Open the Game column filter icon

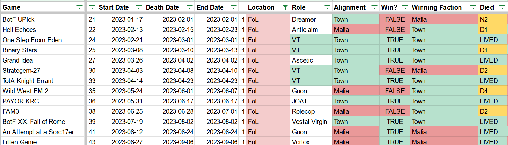tap(79, 7)
